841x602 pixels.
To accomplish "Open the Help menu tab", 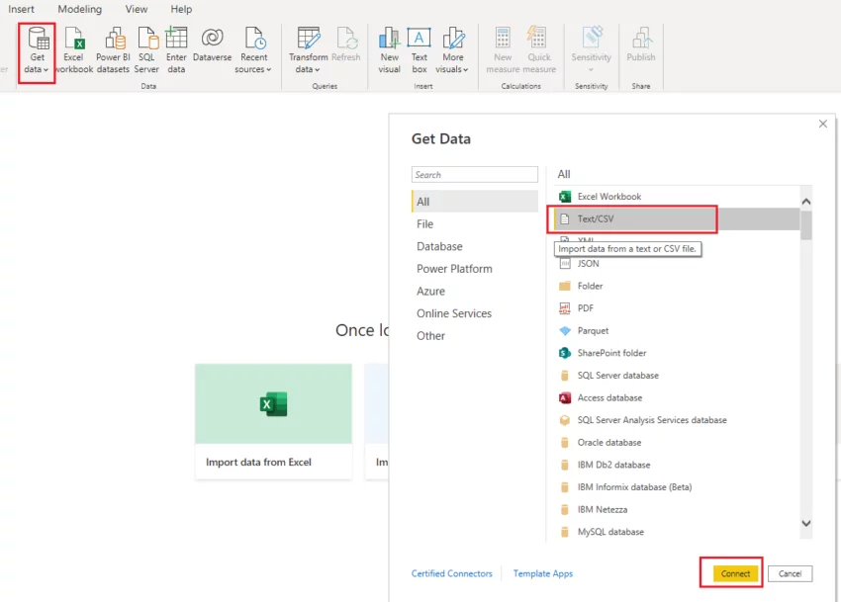I will coord(181,9).
